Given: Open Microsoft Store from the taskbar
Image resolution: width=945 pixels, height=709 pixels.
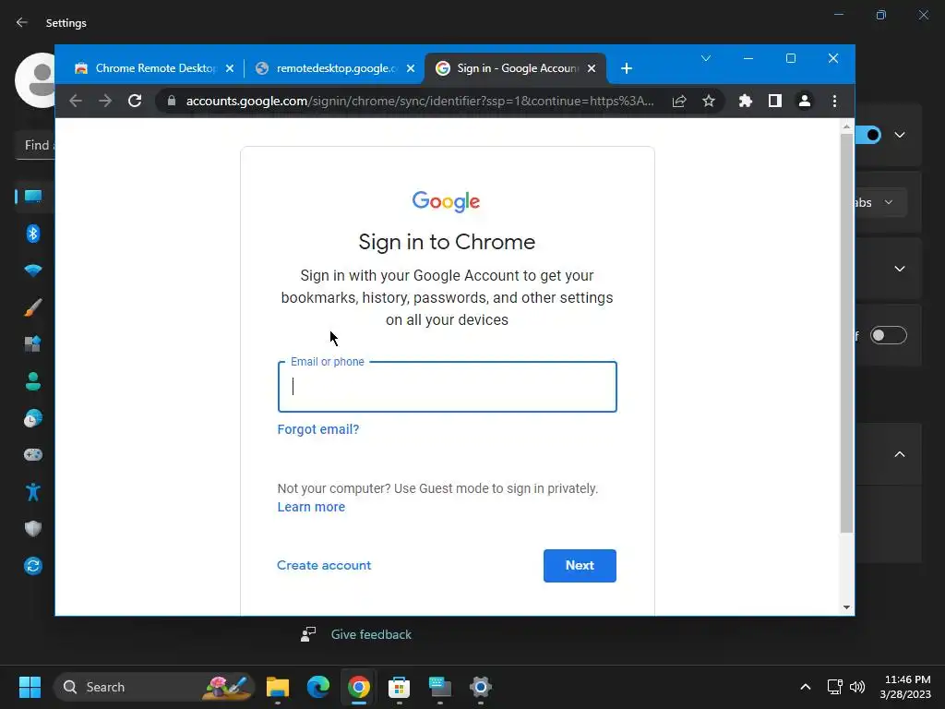Looking at the screenshot, I should [x=399, y=687].
